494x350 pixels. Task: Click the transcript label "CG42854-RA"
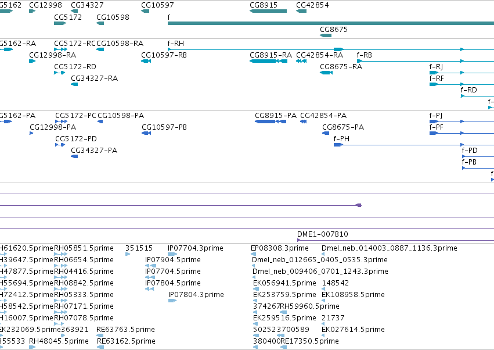click(320, 55)
